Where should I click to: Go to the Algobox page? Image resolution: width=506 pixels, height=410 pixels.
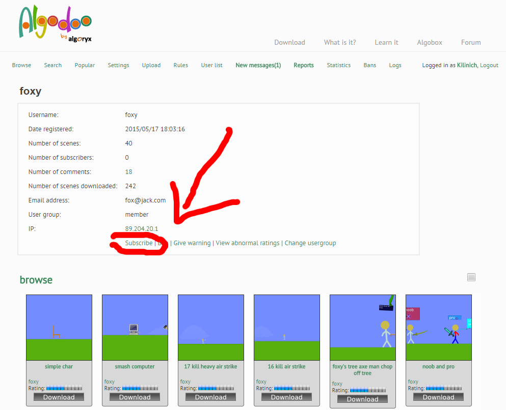pyautogui.click(x=429, y=42)
